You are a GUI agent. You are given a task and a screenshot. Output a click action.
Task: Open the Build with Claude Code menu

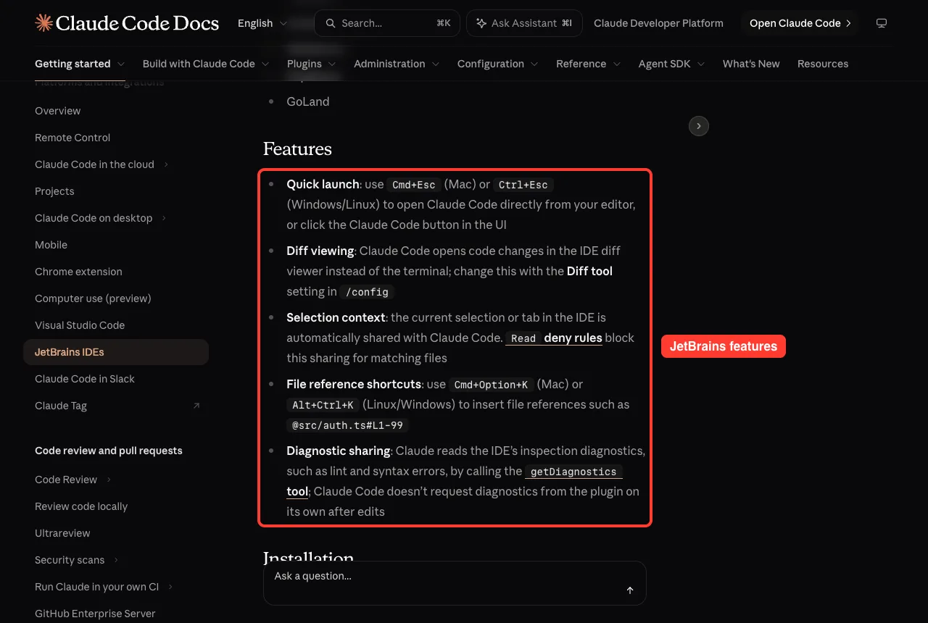click(206, 64)
